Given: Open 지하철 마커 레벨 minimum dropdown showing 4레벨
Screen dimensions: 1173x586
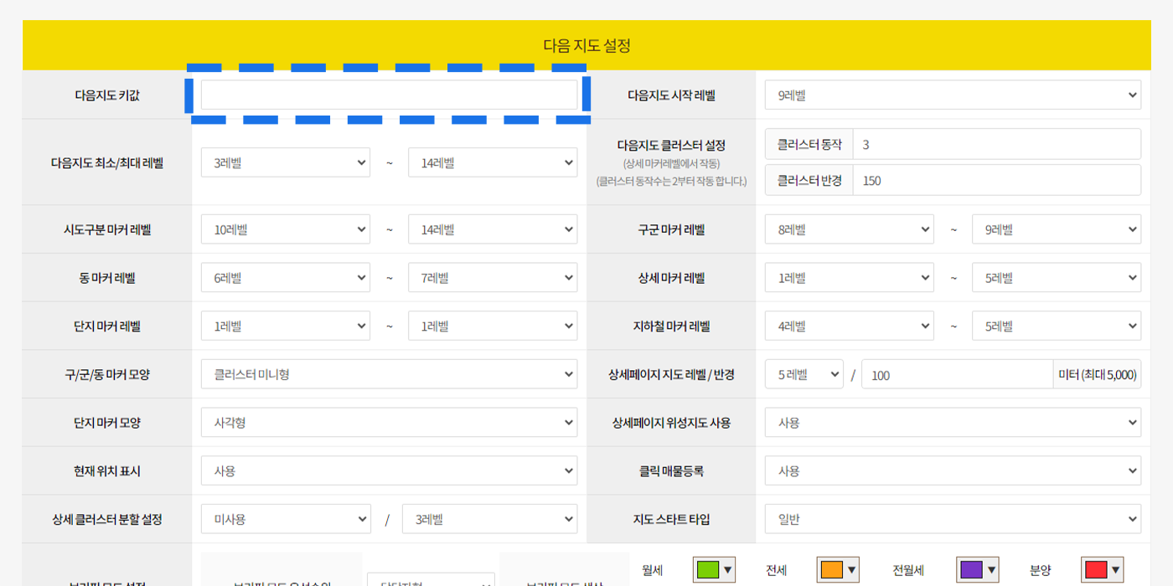Looking at the screenshot, I should (x=849, y=326).
